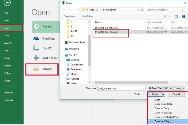Select Pictures in the navigation pane
Screen dimensions: 188x125
(x=73, y=79)
